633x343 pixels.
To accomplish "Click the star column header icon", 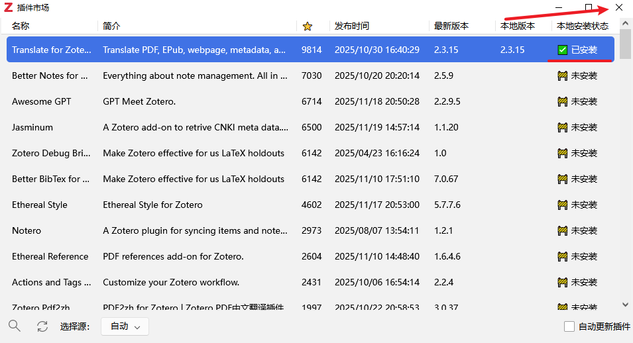I will coord(307,26).
